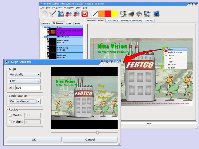Open the DVDMenu menu
199x149 pixels.
coord(69,8)
